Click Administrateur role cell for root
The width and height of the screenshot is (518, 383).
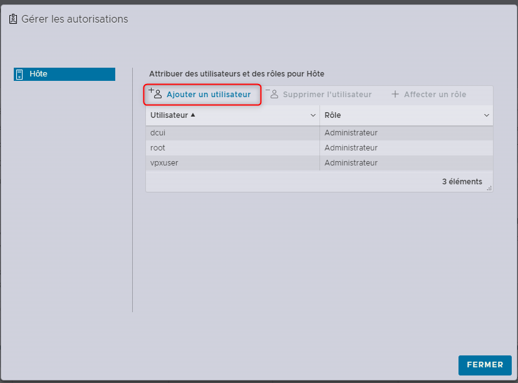click(x=351, y=148)
